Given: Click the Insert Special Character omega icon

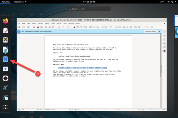Looking at the screenshot, I should click(x=110, y=27).
